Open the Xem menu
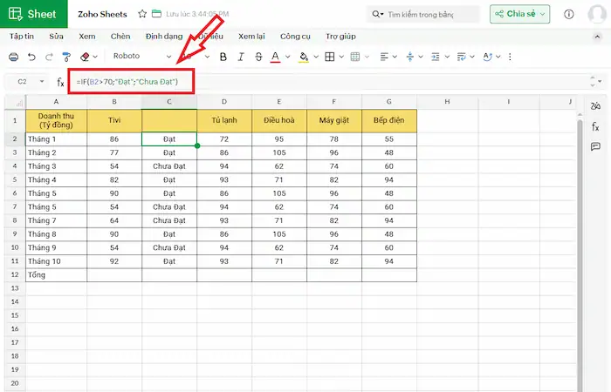The width and height of the screenshot is (611, 392). coord(87,37)
